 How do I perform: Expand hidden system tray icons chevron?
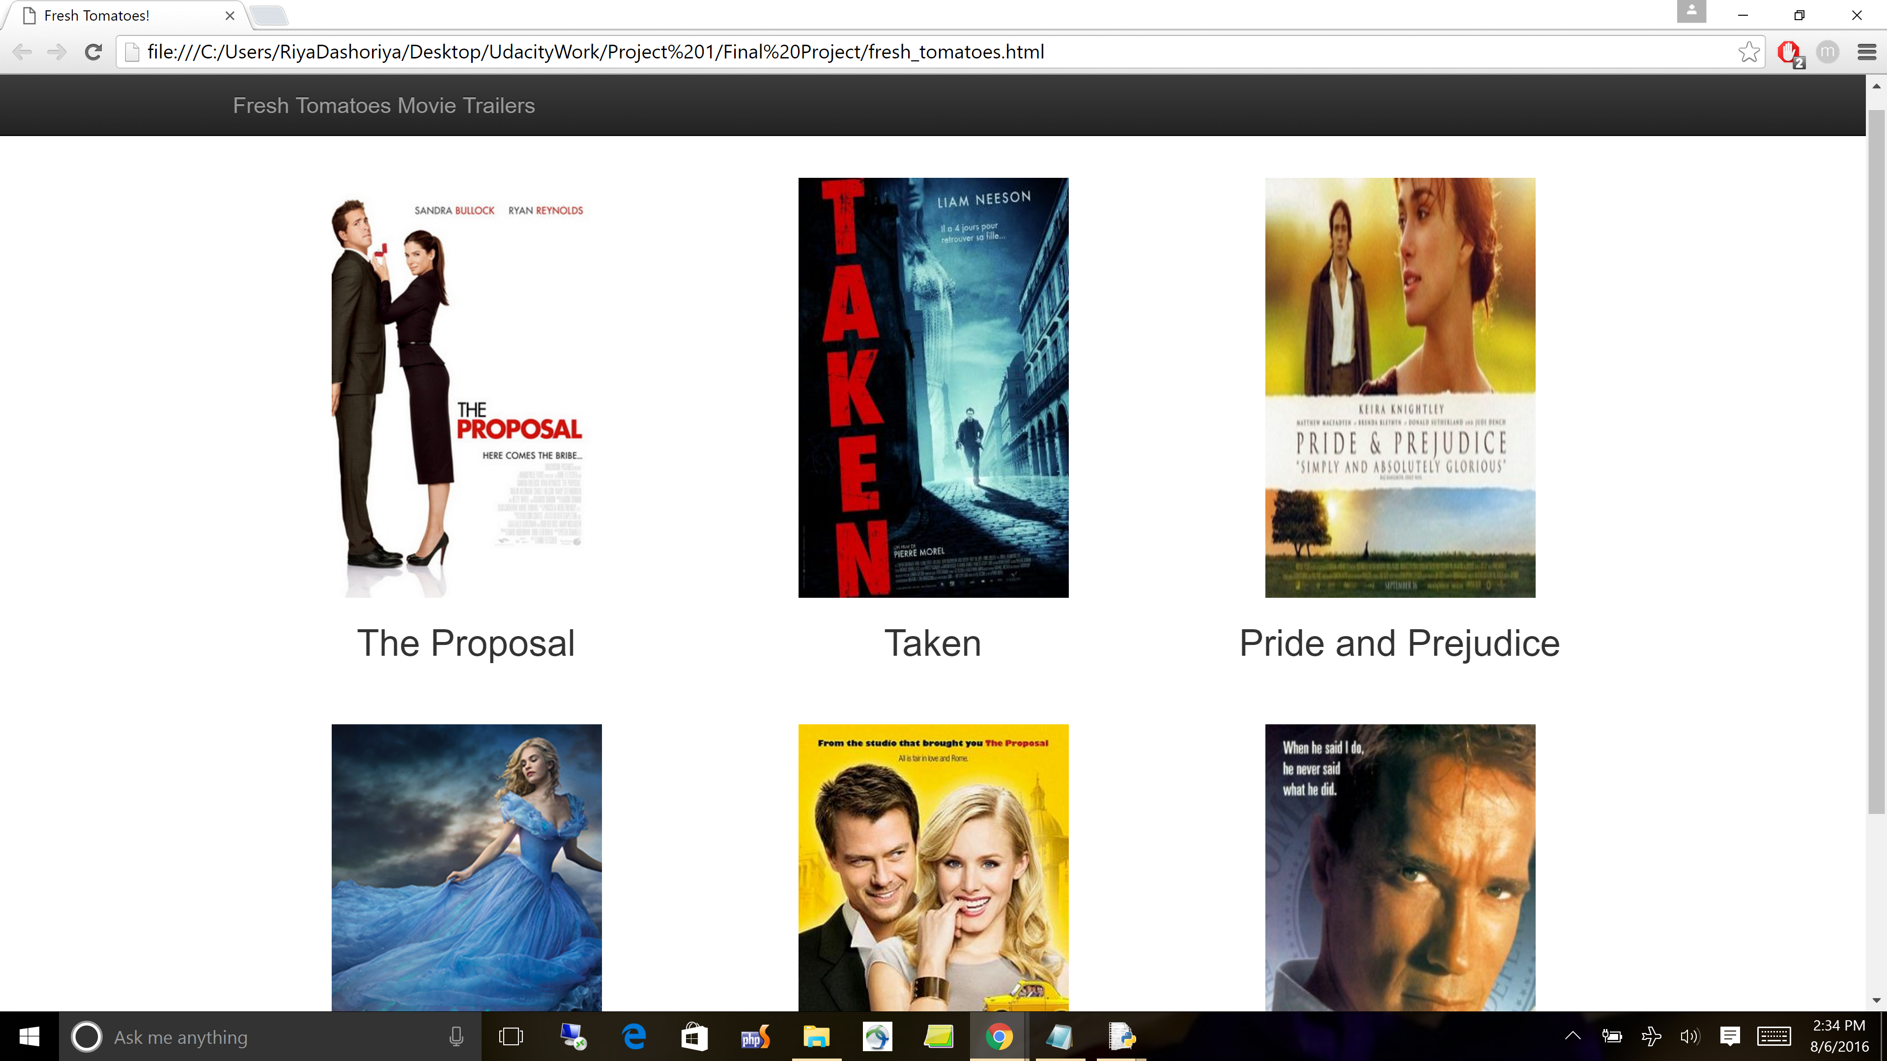1572,1035
